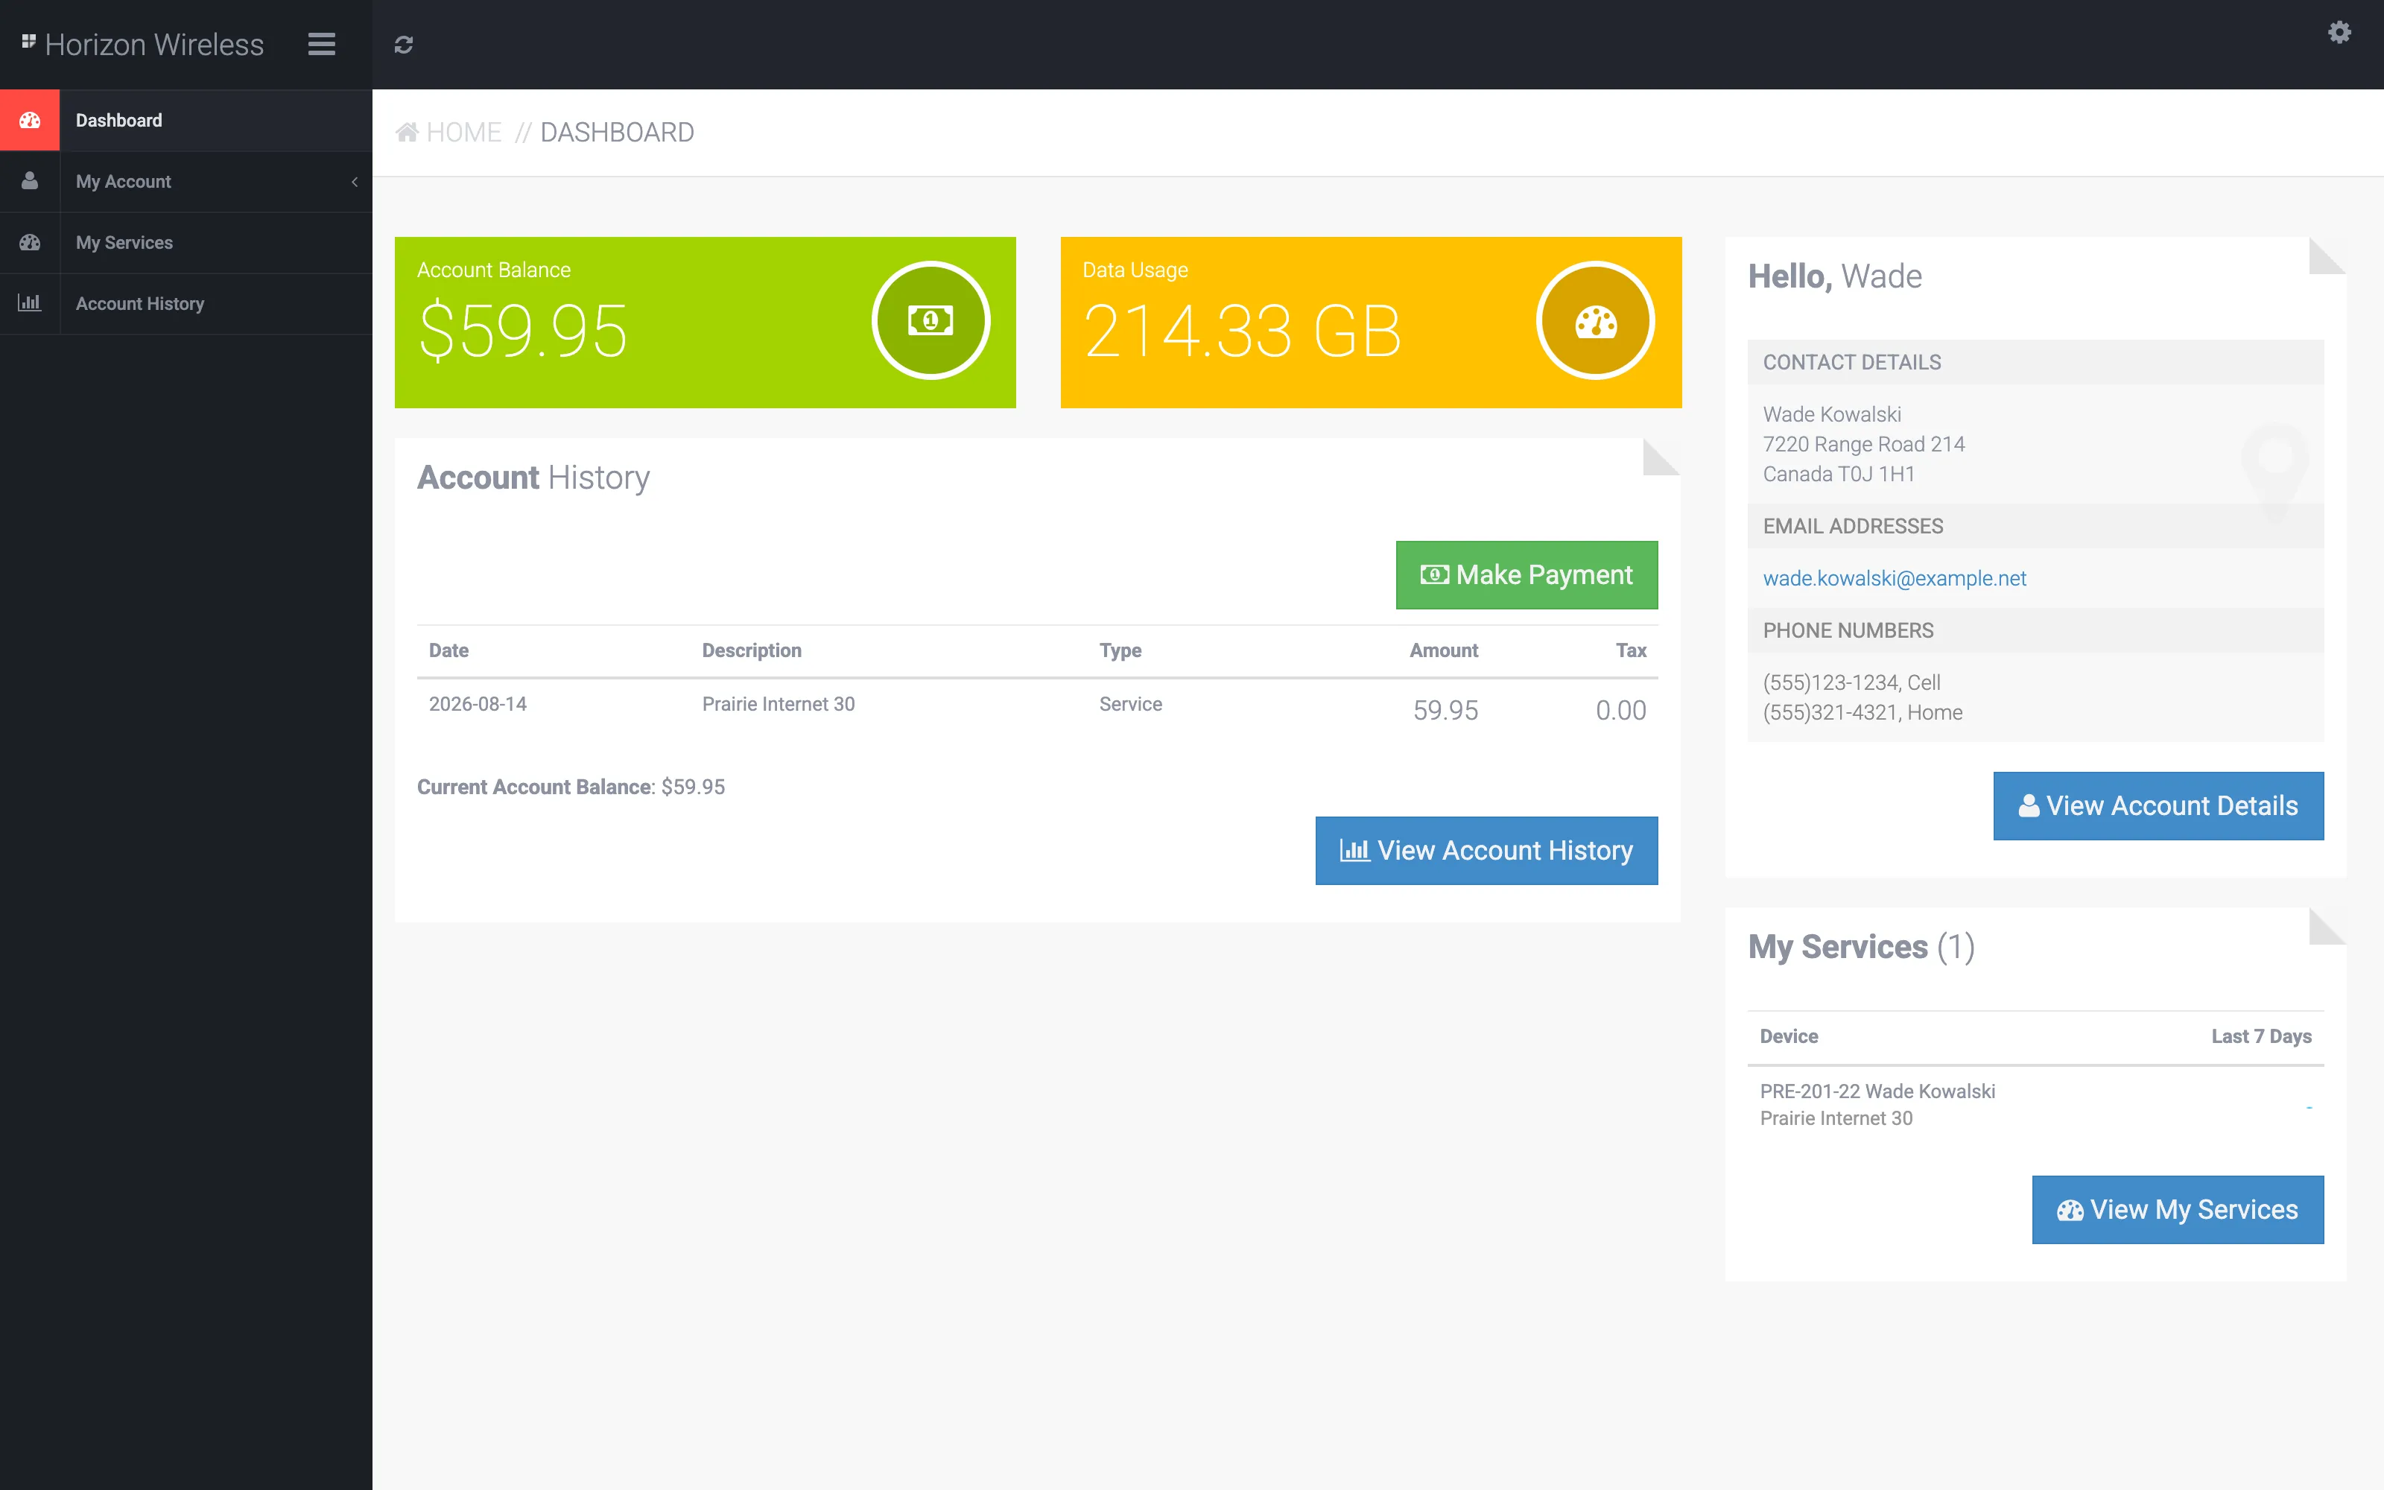Expand the My Account submenu chevron

click(x=355, y=181)
